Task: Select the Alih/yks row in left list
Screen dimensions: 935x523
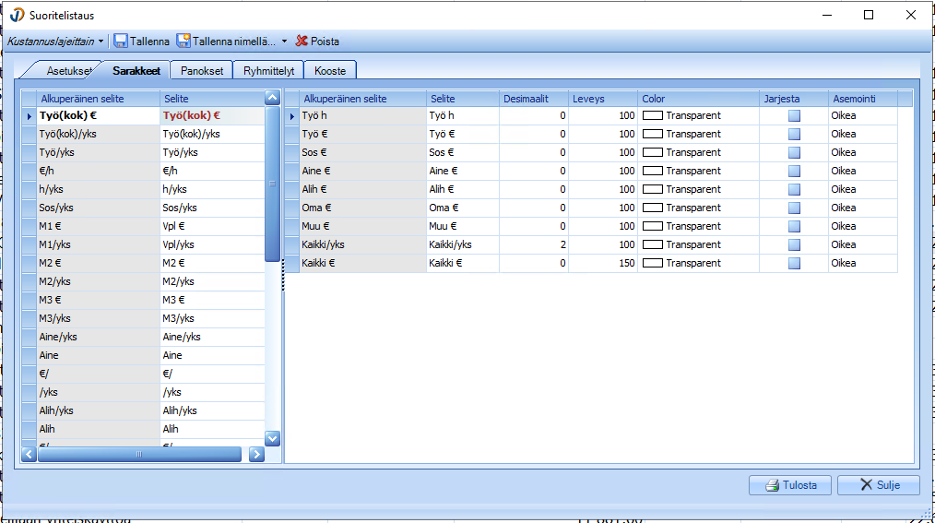Action: 143,410
